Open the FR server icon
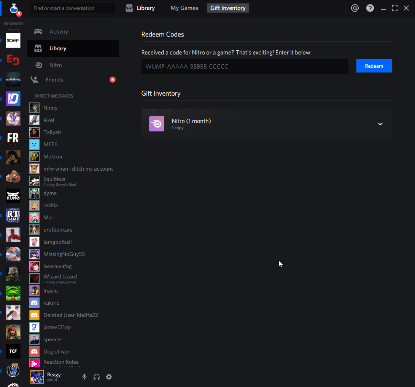 point(13,138)
